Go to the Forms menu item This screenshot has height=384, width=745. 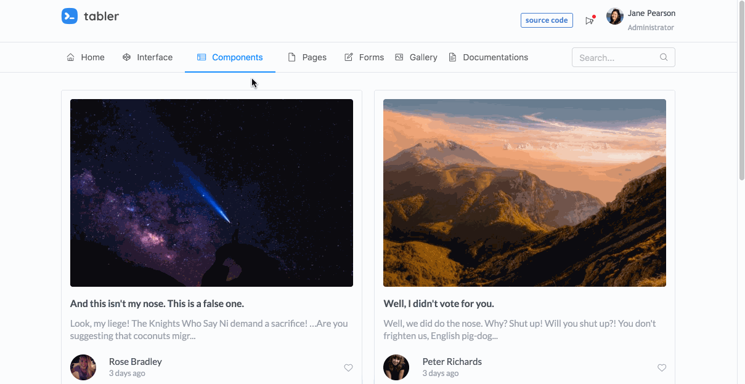pyautogui.click(x=364, y=57)
